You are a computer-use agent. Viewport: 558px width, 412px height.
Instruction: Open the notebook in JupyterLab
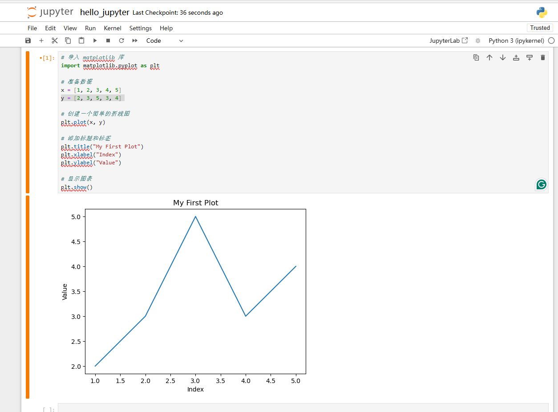tap(449, 41)
